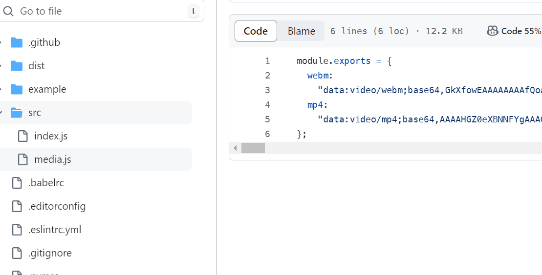Click line number 5
Screen dimensions: 542x275
point(267,119)
